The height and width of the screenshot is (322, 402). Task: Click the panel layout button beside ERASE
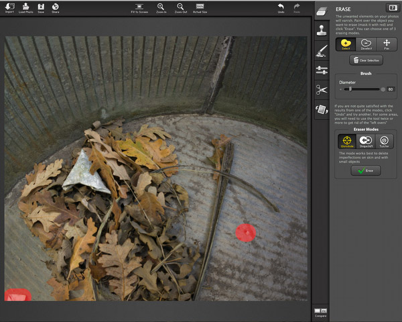[393, 8]
